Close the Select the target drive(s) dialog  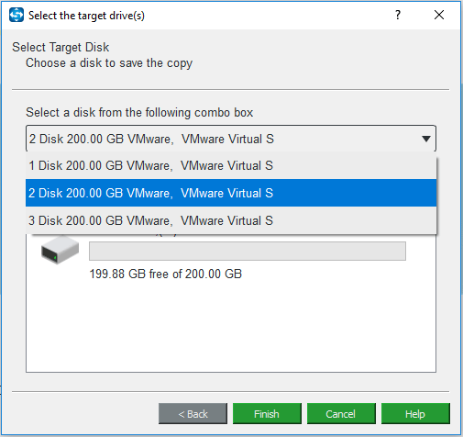pyautogui.click(x=439, y=15)
